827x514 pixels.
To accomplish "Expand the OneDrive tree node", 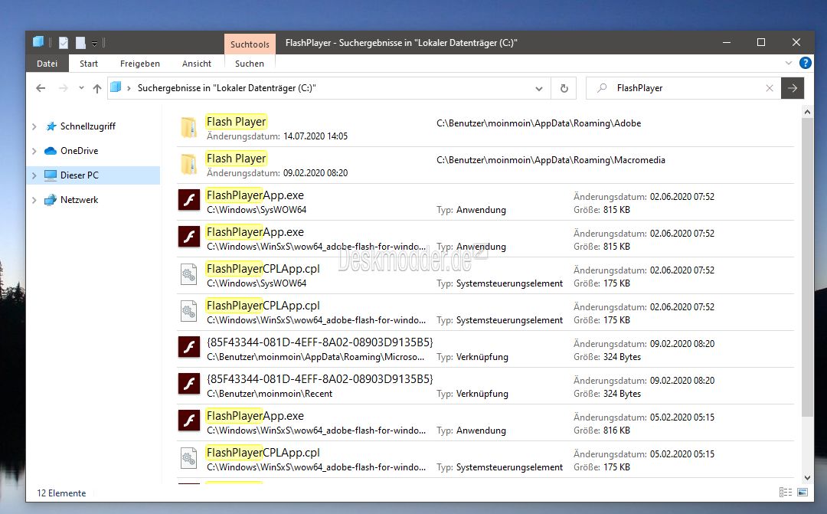I will pos(34,151).
